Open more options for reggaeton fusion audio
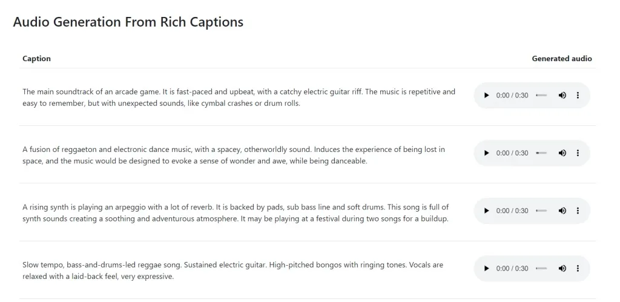The image size is (620, 302). click(578, 153)
